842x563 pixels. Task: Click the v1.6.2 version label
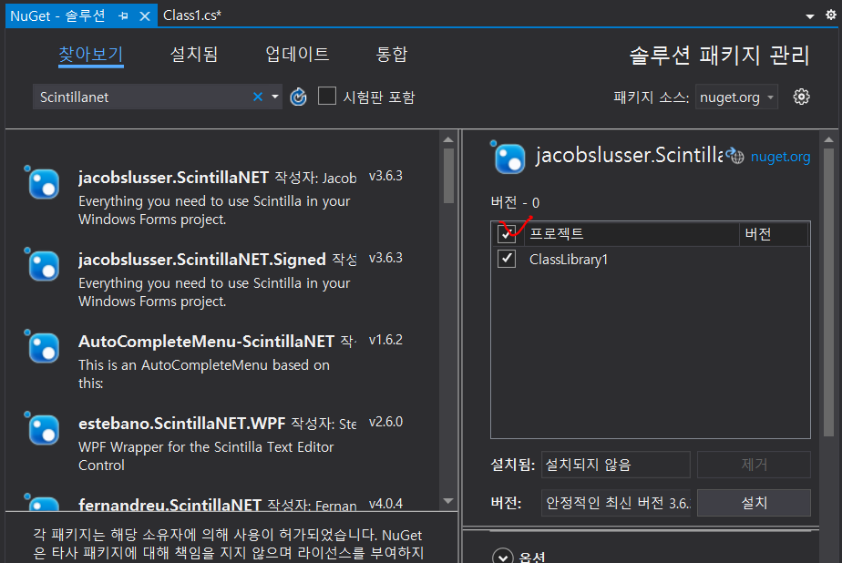(385, 340)
